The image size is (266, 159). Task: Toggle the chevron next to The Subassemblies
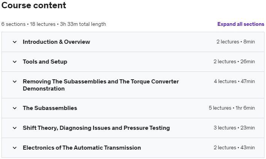15,108
